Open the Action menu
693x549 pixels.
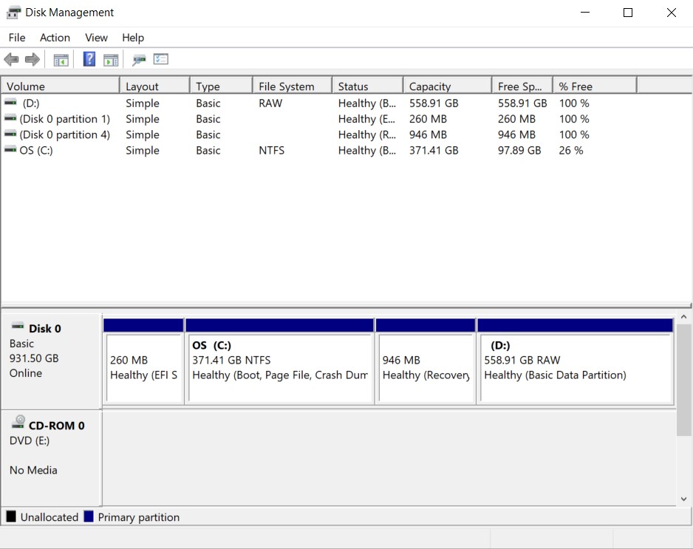pyautogui.click(x=55, y=38)
